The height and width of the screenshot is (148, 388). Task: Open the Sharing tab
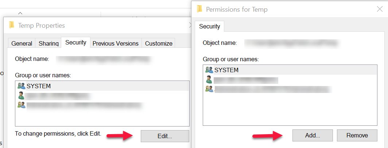[x=48, y=43]
